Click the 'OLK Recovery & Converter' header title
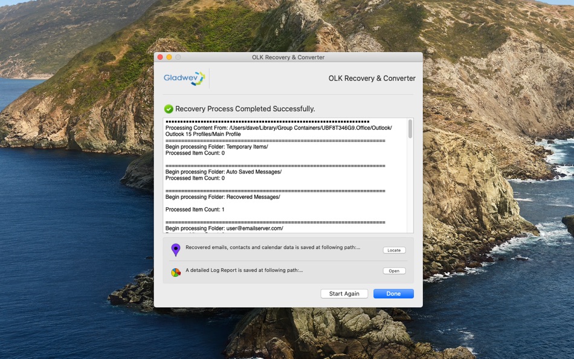 pyautogui.click(x=372, y=78)
